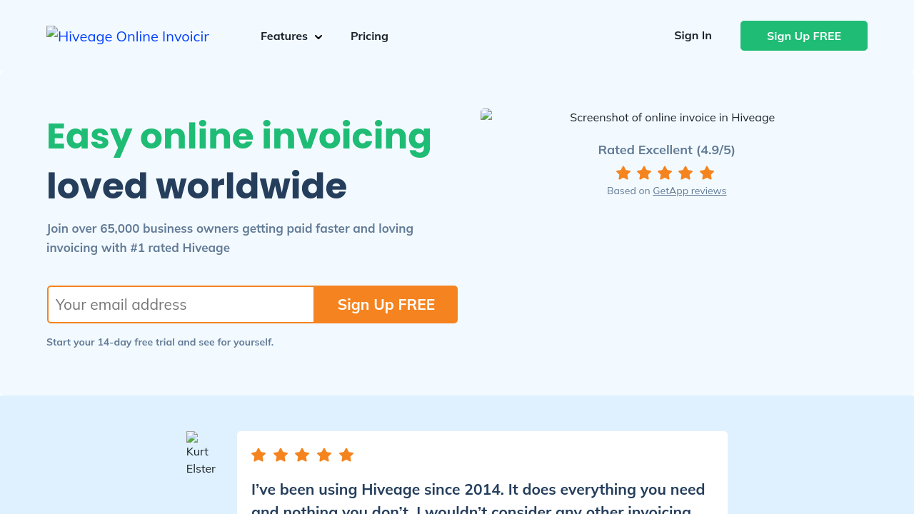This screenshot has width=914, height=514.
Task: Click the Sign In link
Action: coord(693,36)
